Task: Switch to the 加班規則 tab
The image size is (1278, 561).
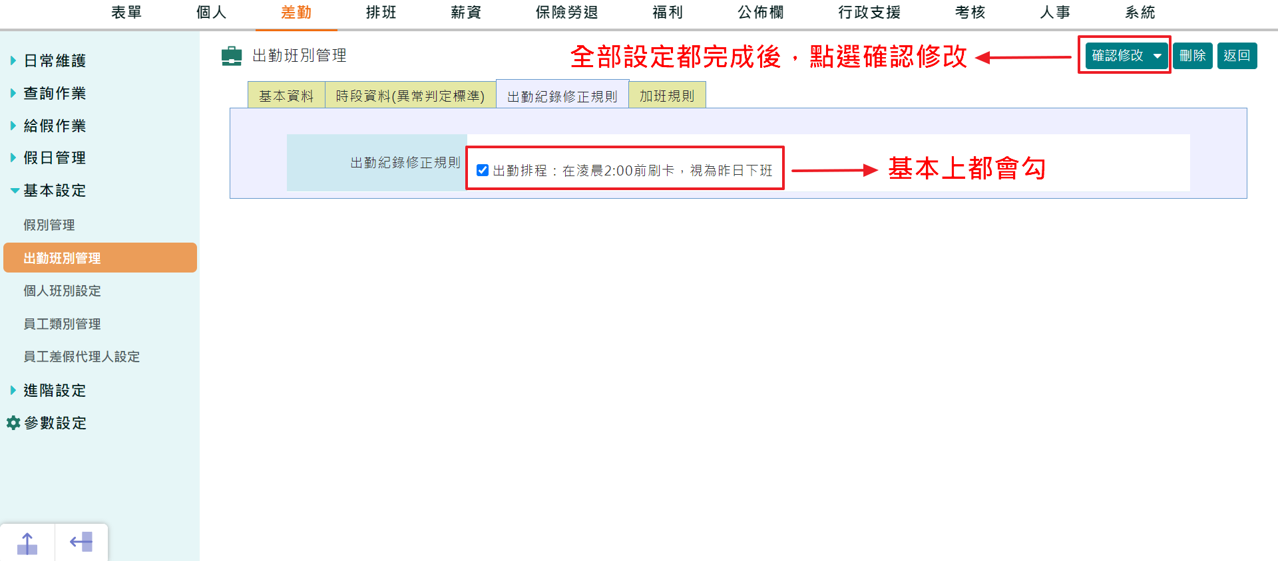Action: click(x=667, y=95)
